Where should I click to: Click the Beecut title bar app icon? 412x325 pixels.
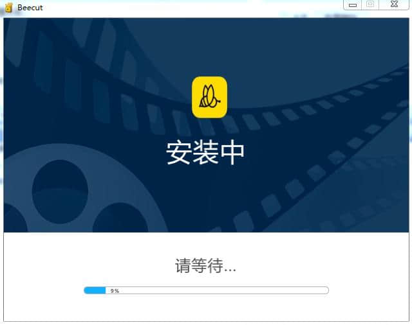coord(8,8)
